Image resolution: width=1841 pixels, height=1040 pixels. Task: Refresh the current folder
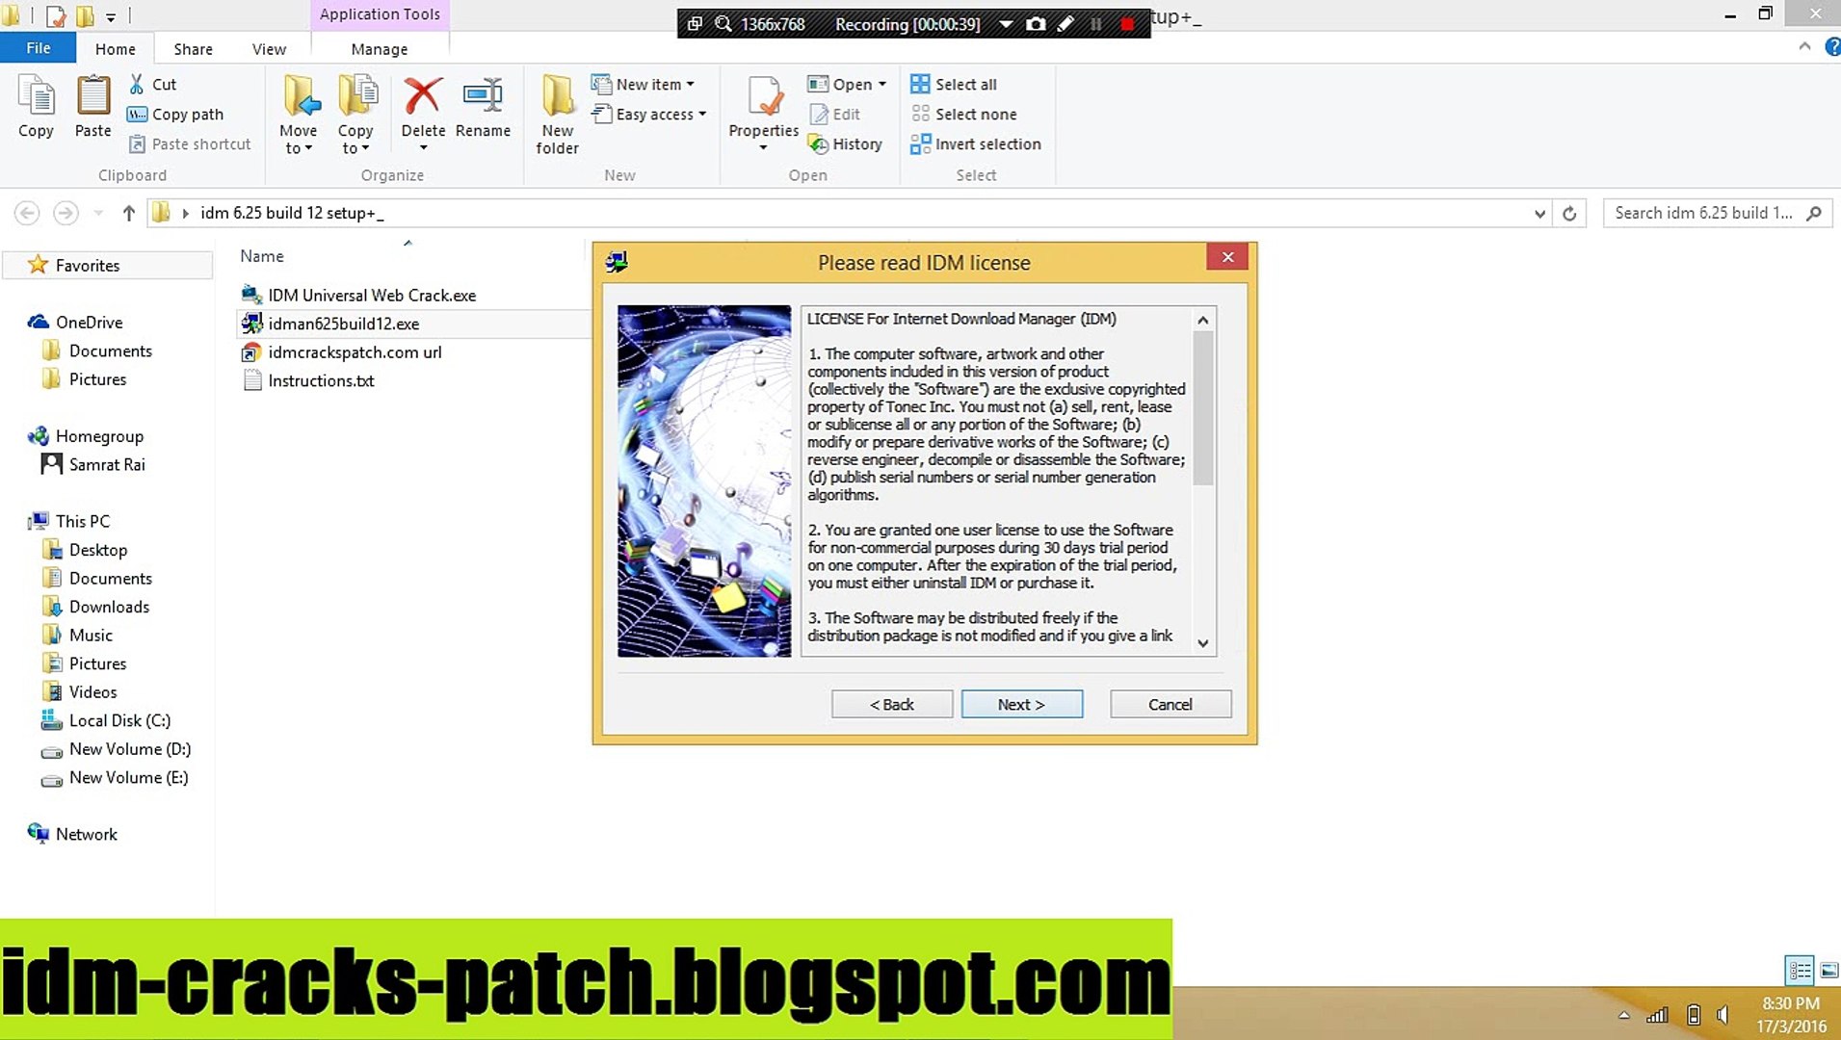click(x=1569, y=214)
